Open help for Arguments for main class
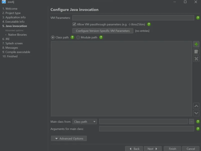 tap(198, 129)
